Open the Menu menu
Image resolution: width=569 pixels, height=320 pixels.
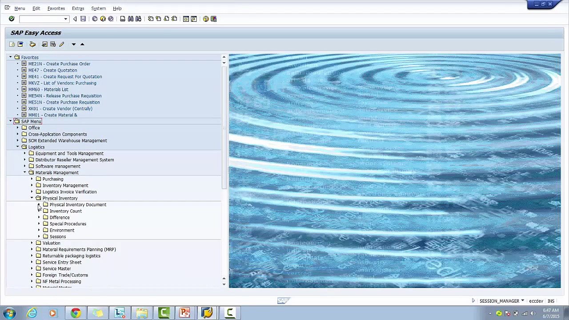coord(20,8)
